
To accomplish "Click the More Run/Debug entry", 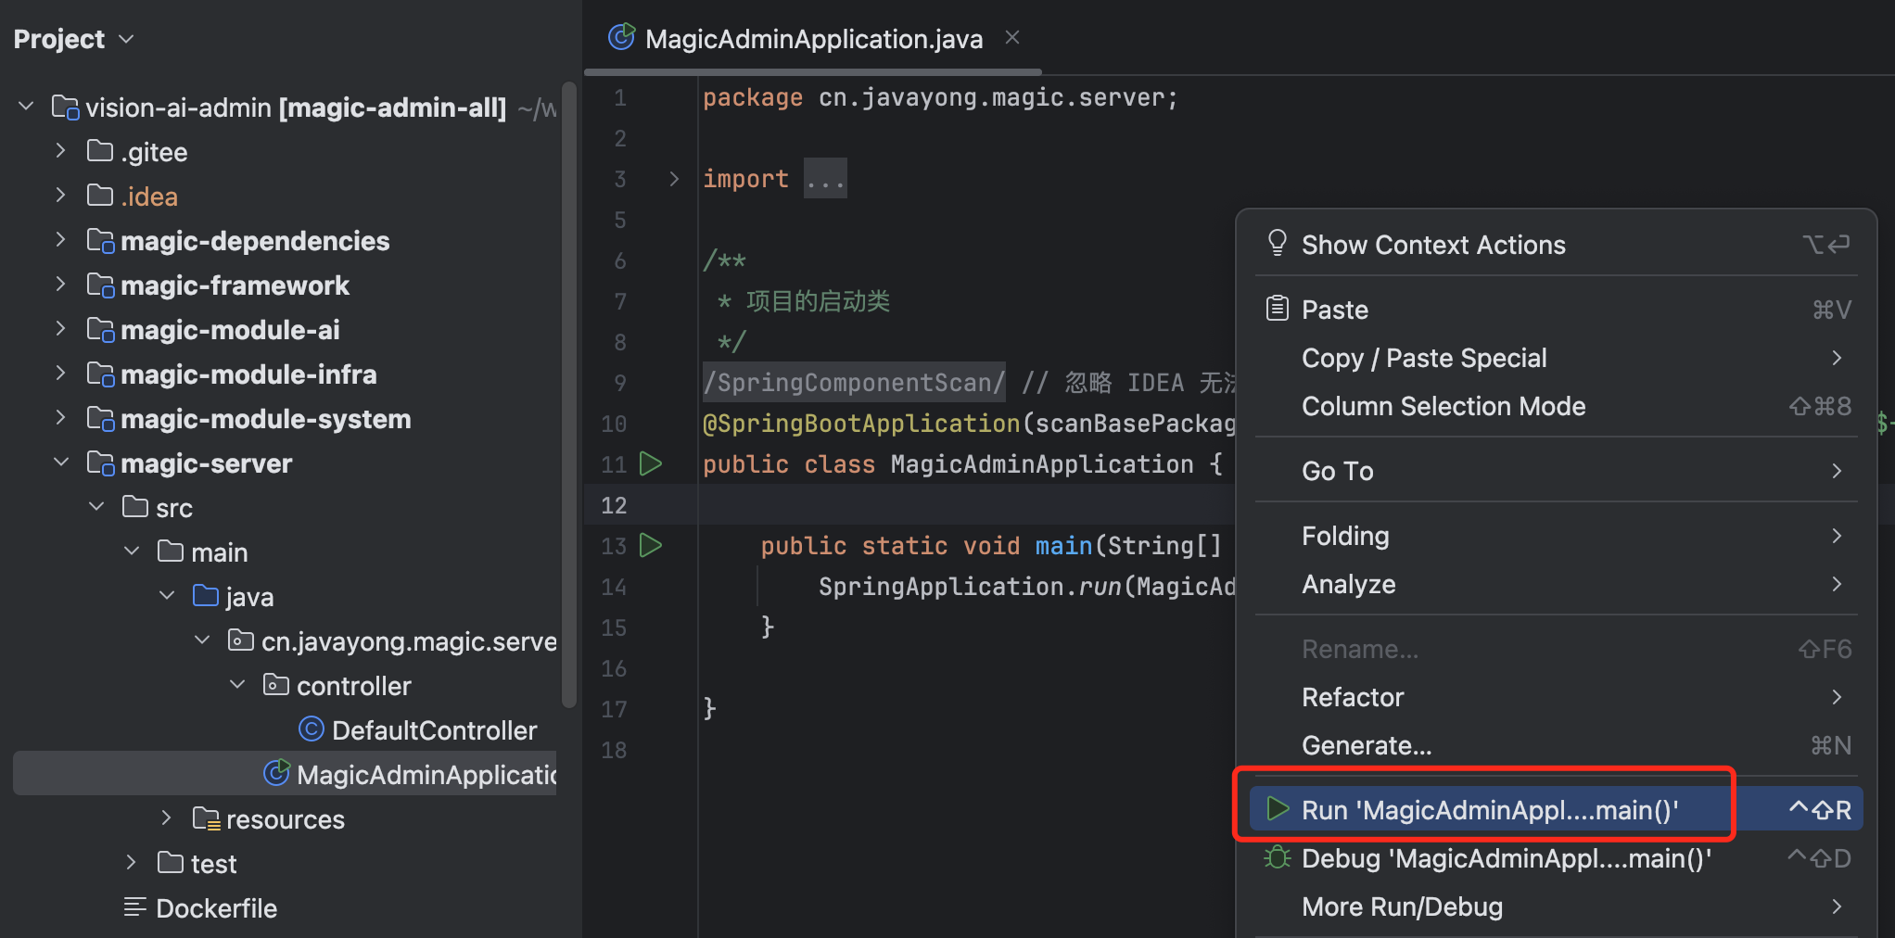I will pos(1402,906).
